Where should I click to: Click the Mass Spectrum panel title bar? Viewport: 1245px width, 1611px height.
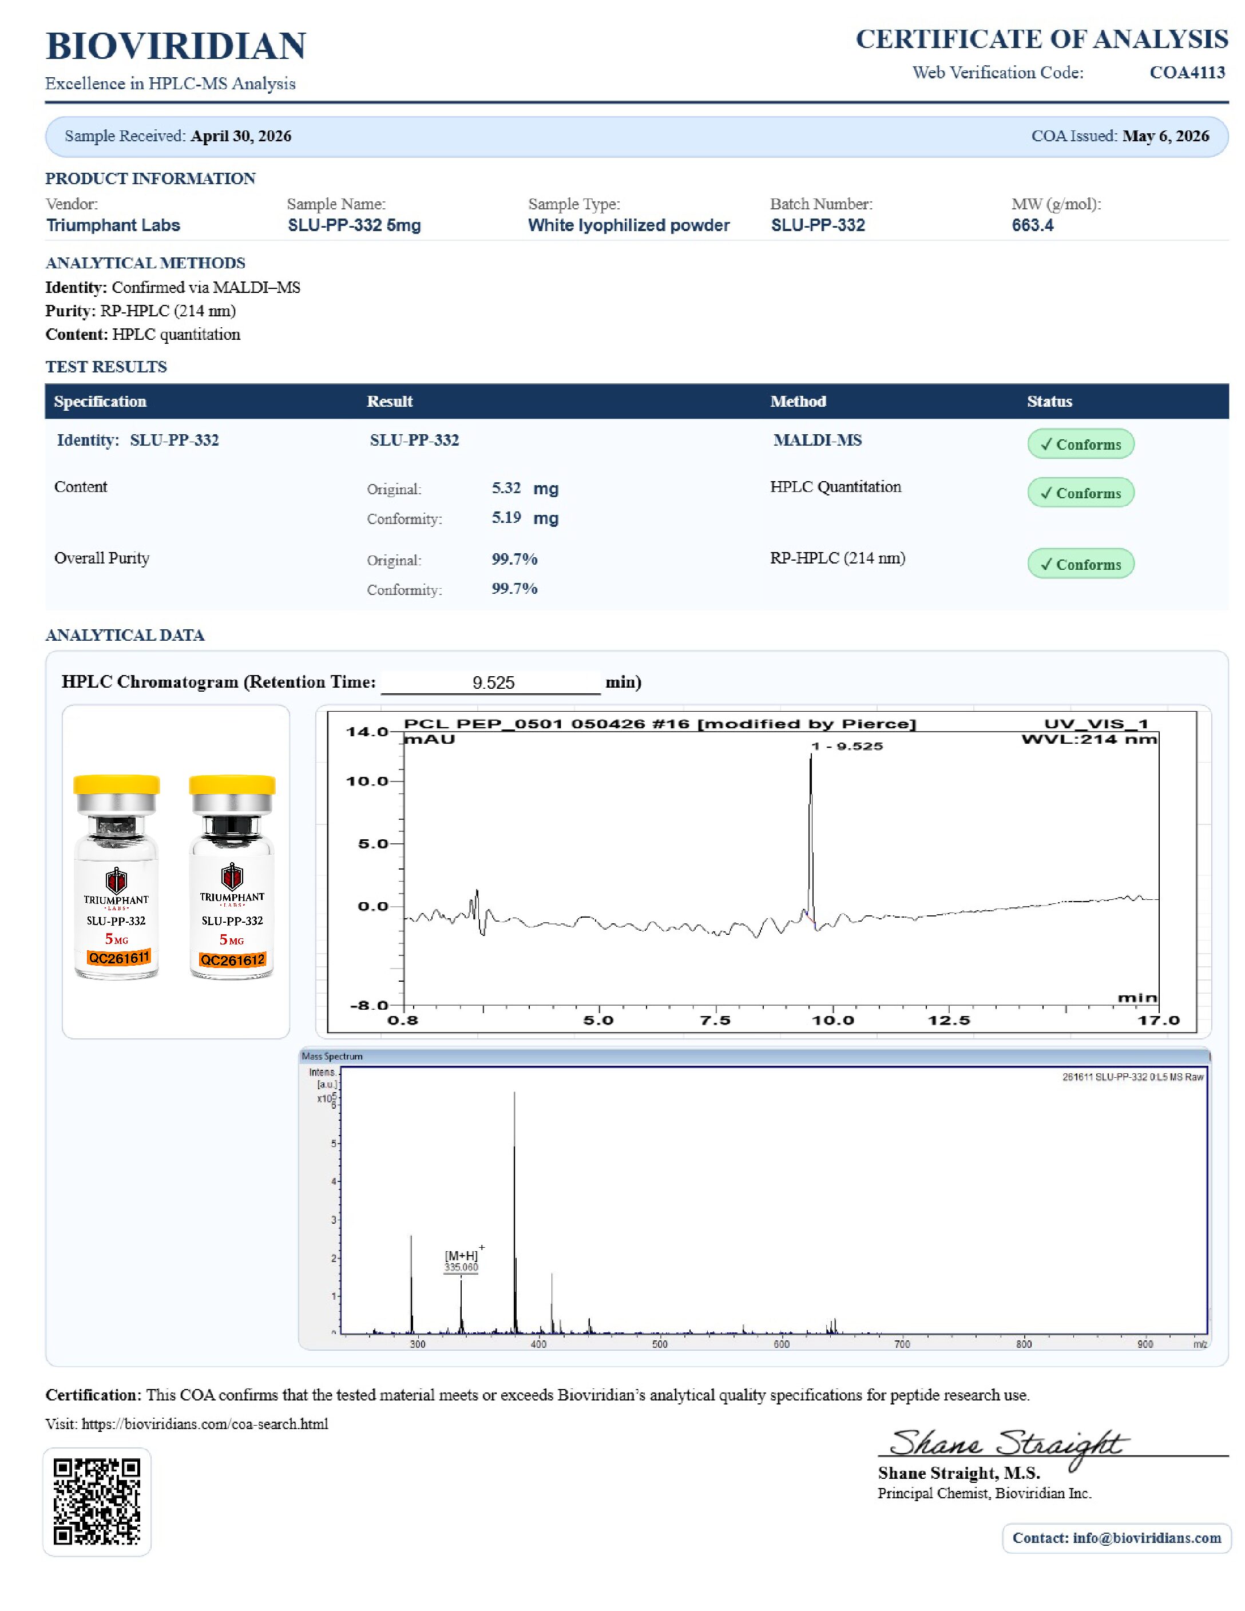[754, 1056]
